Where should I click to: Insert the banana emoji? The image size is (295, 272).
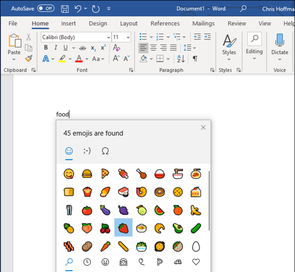pos(196,210)
